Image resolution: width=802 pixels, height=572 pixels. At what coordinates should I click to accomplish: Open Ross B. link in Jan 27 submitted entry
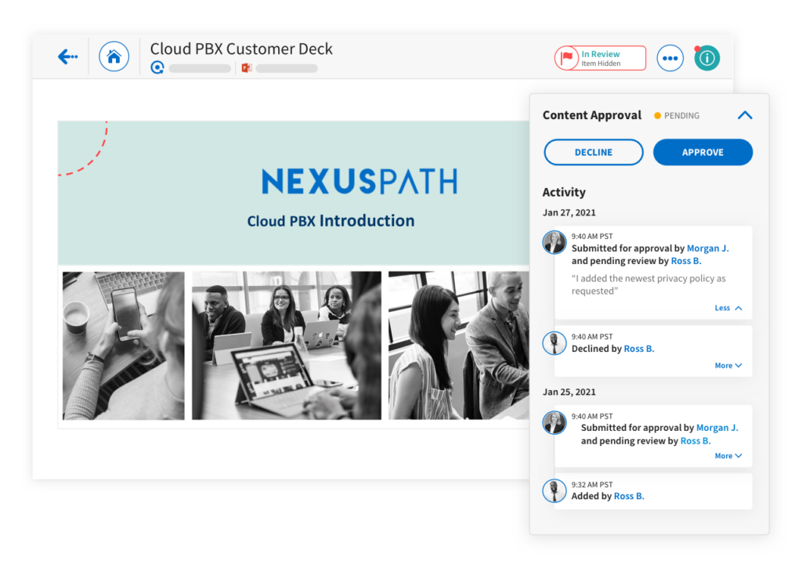tap(686, 261)
